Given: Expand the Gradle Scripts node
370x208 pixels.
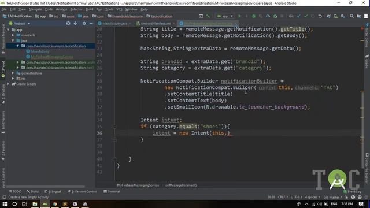Looking at the screenshot, I should (8, 84).
